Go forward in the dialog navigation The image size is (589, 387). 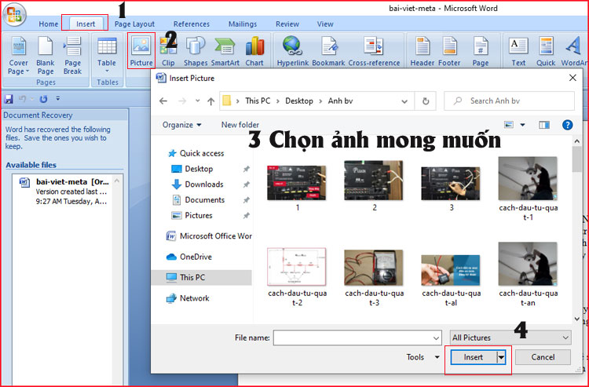[x=182, y=101]
